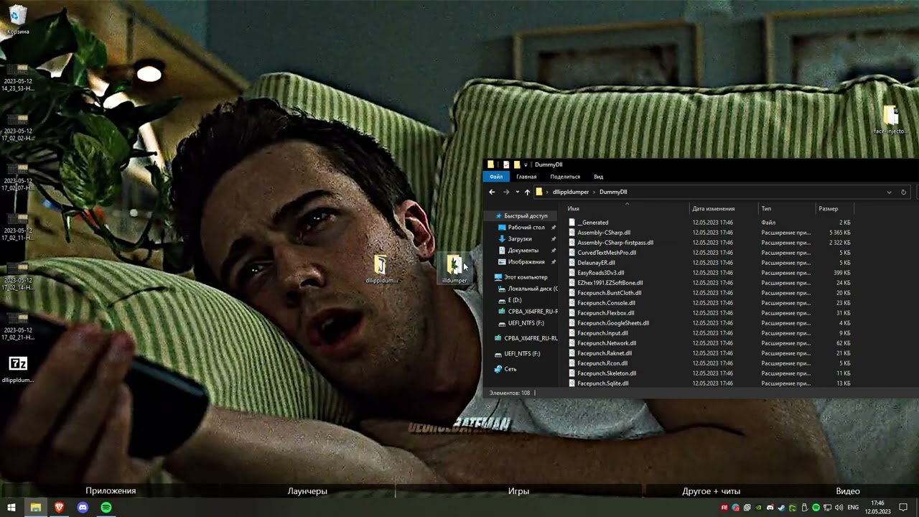Click the Properties quick access toolbar icon
Image resolution: width=919 pixels, height=517 pixels.
pos(505,164)
